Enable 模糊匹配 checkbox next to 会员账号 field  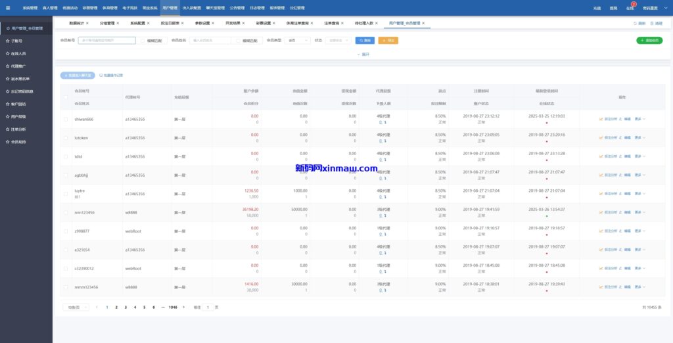coord(143,40)
